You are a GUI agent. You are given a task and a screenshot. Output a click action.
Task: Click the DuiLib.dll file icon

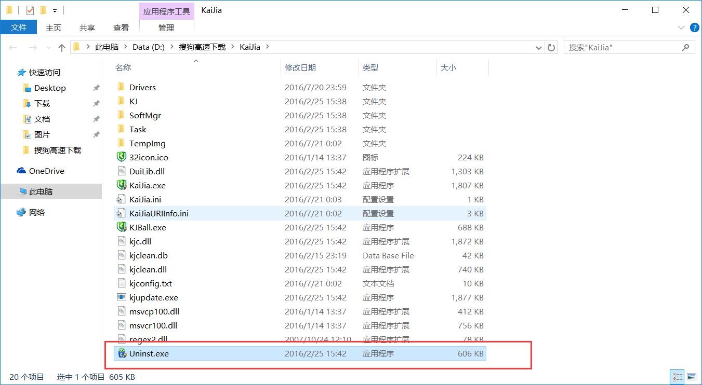[x=121, y=171]
